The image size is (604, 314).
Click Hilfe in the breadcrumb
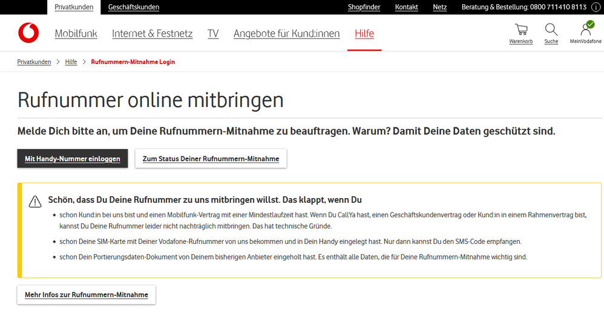71,62
